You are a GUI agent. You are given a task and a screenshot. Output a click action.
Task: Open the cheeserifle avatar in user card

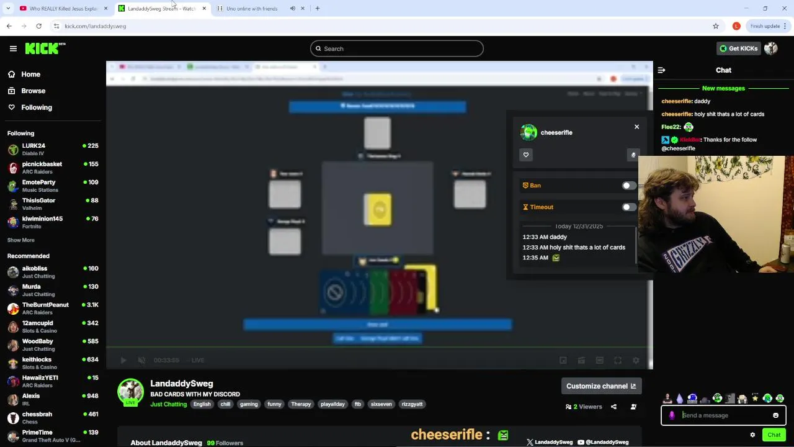coord(529,132)
